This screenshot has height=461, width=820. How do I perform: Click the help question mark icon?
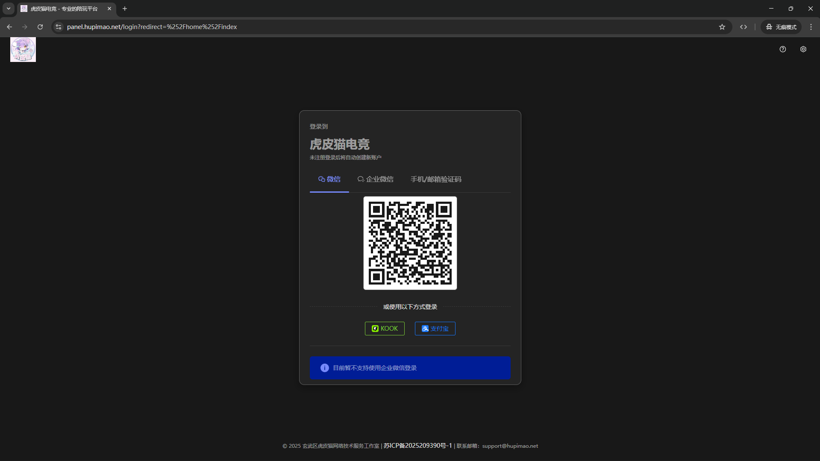[x=782, y=49]
